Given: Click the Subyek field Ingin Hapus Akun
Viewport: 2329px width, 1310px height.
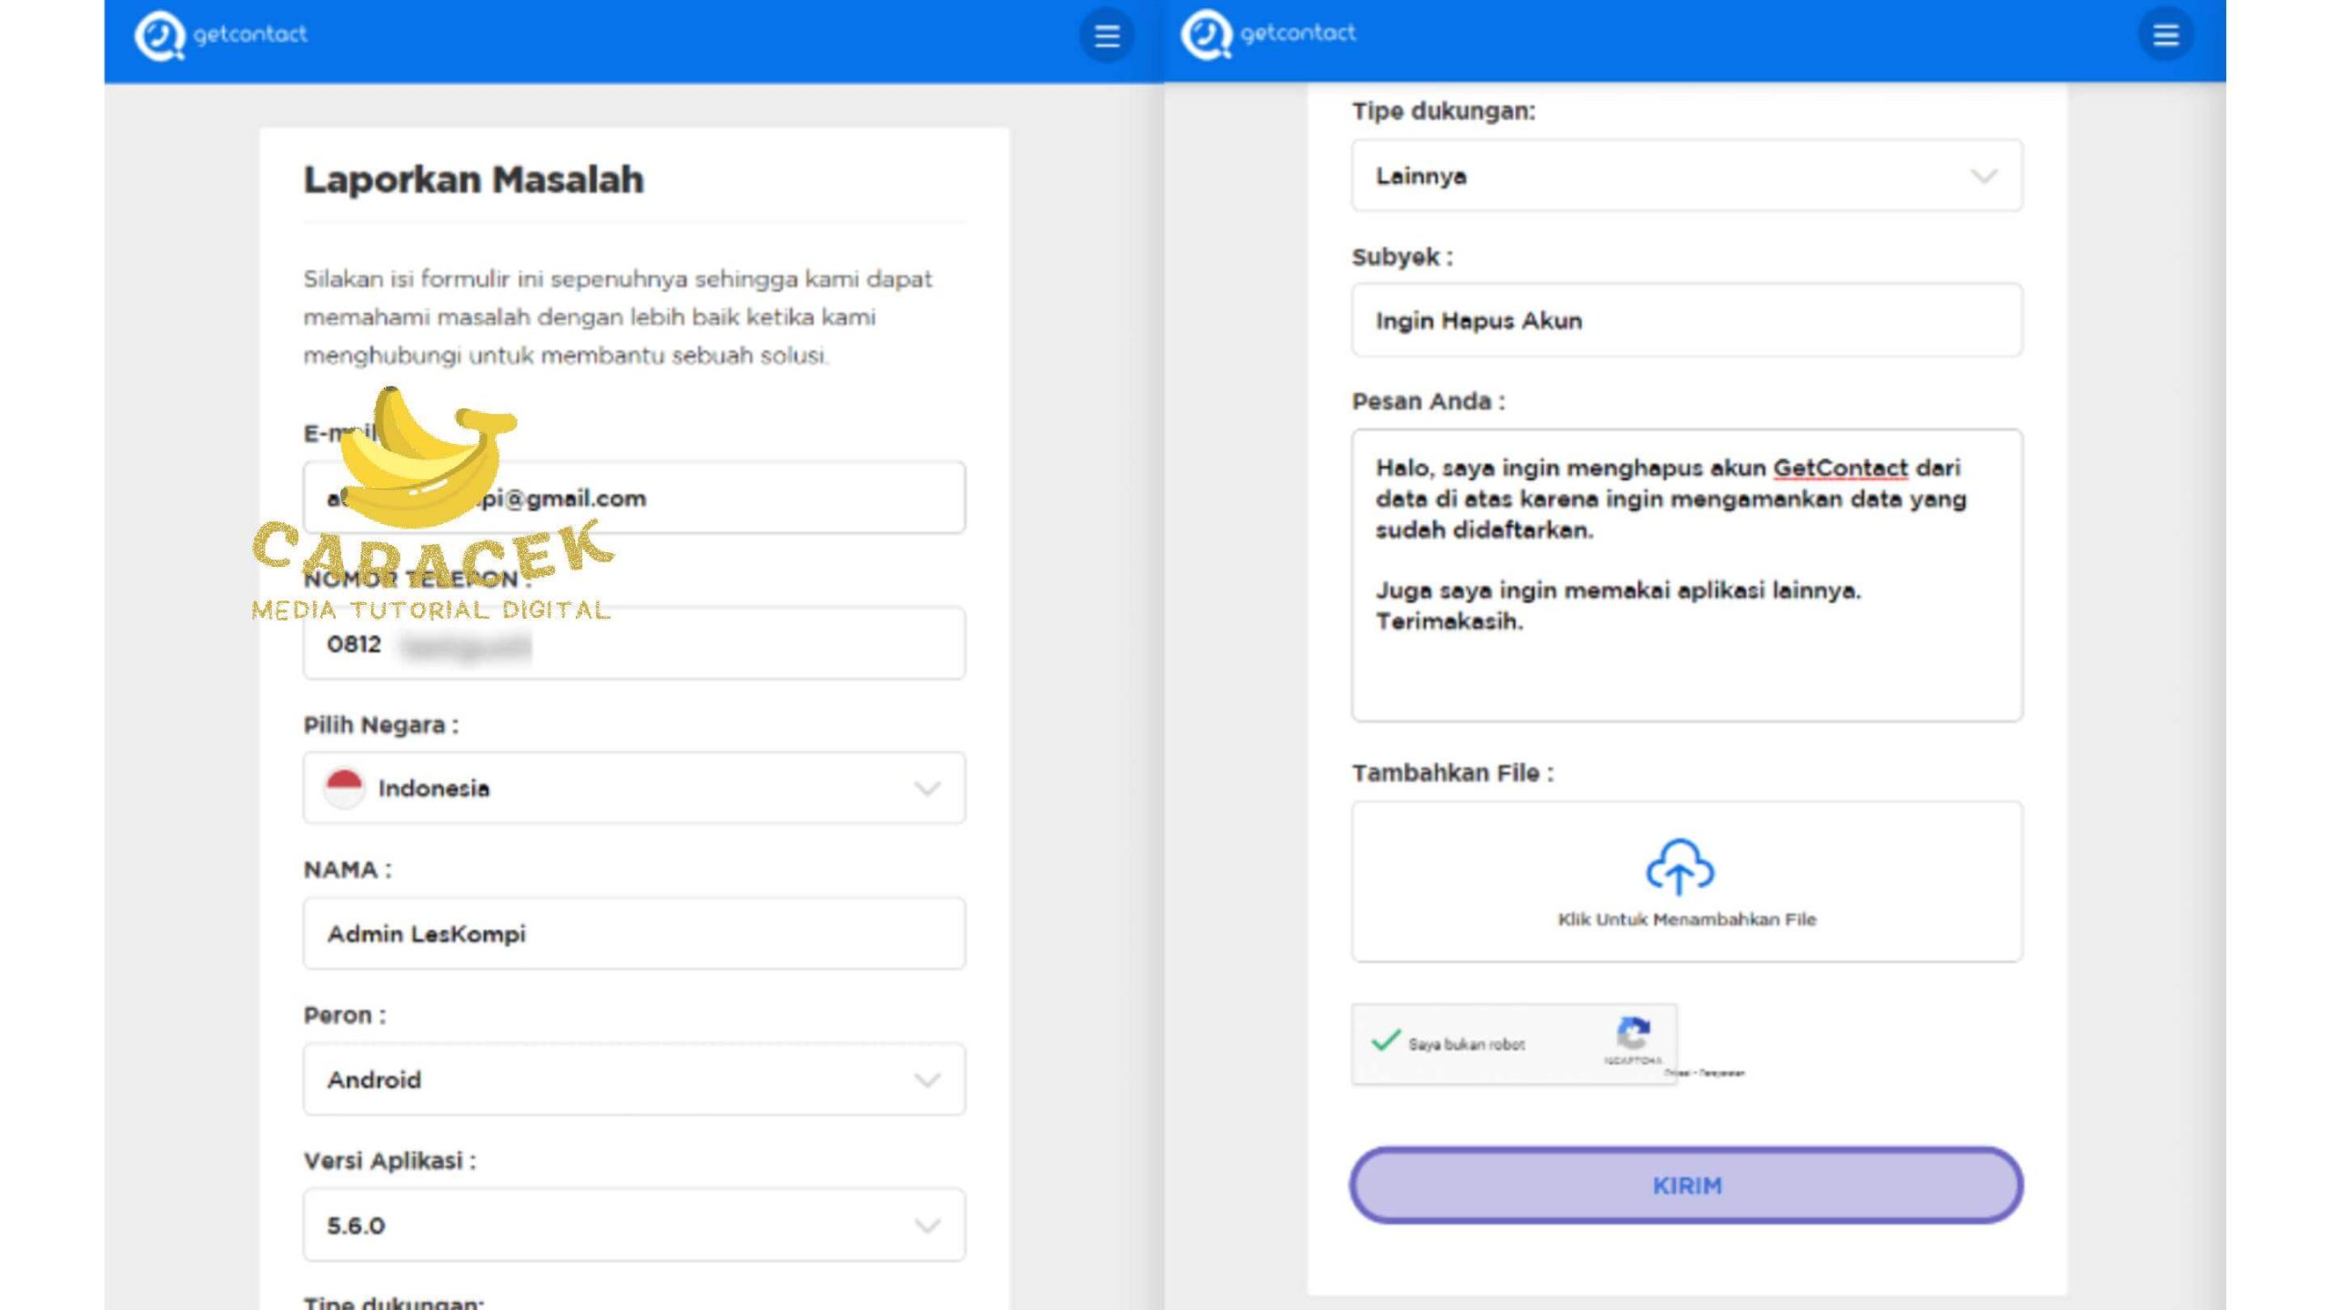Looking at the screenshot, I should click(1686, 321).
